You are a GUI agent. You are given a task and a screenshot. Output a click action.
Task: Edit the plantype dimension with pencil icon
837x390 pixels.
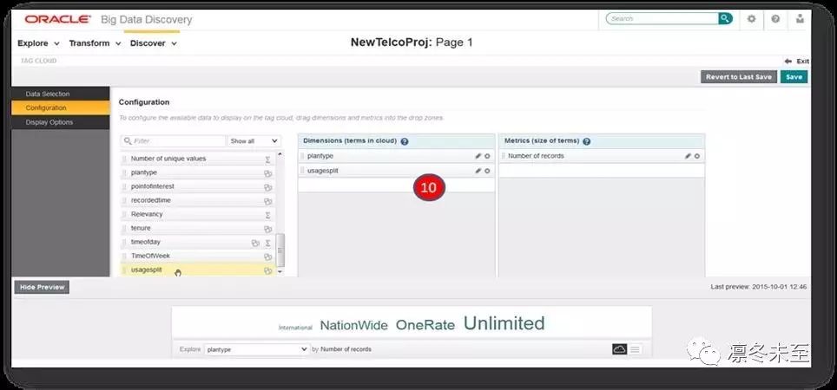pyautogui.click(x=478, y=156)
